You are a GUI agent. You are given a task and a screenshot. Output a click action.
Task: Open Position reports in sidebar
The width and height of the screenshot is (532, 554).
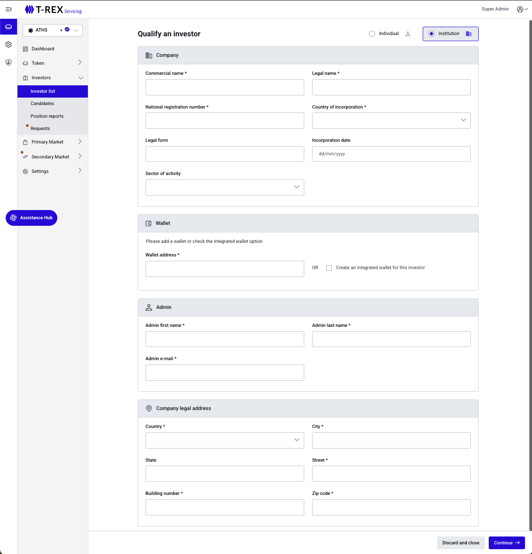[x=47, y=116]
